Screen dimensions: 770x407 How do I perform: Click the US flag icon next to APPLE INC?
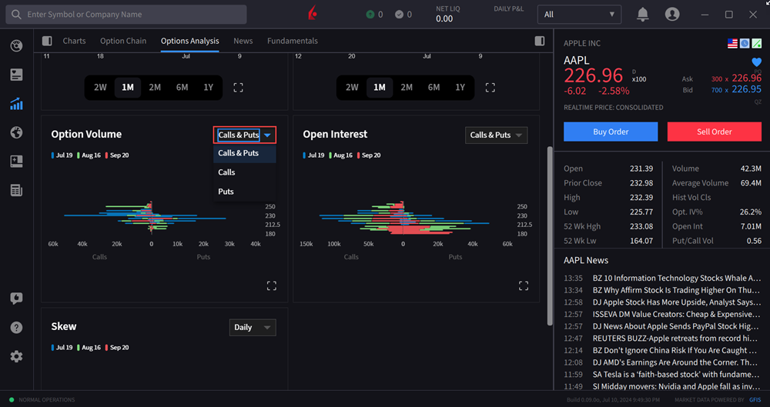point(733,44)
